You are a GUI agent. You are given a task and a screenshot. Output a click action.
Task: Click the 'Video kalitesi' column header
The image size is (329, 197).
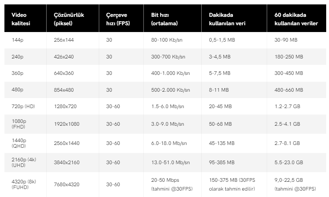point(21,19)
